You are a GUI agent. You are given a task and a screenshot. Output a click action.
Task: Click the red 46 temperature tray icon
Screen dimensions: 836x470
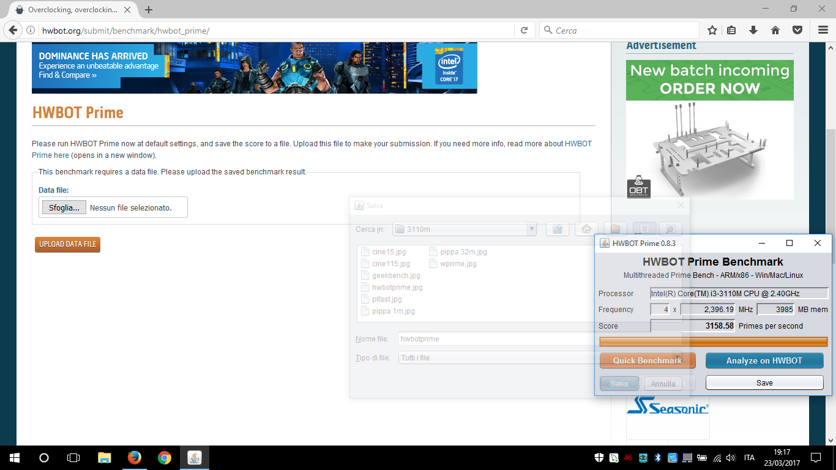point(629,458)
